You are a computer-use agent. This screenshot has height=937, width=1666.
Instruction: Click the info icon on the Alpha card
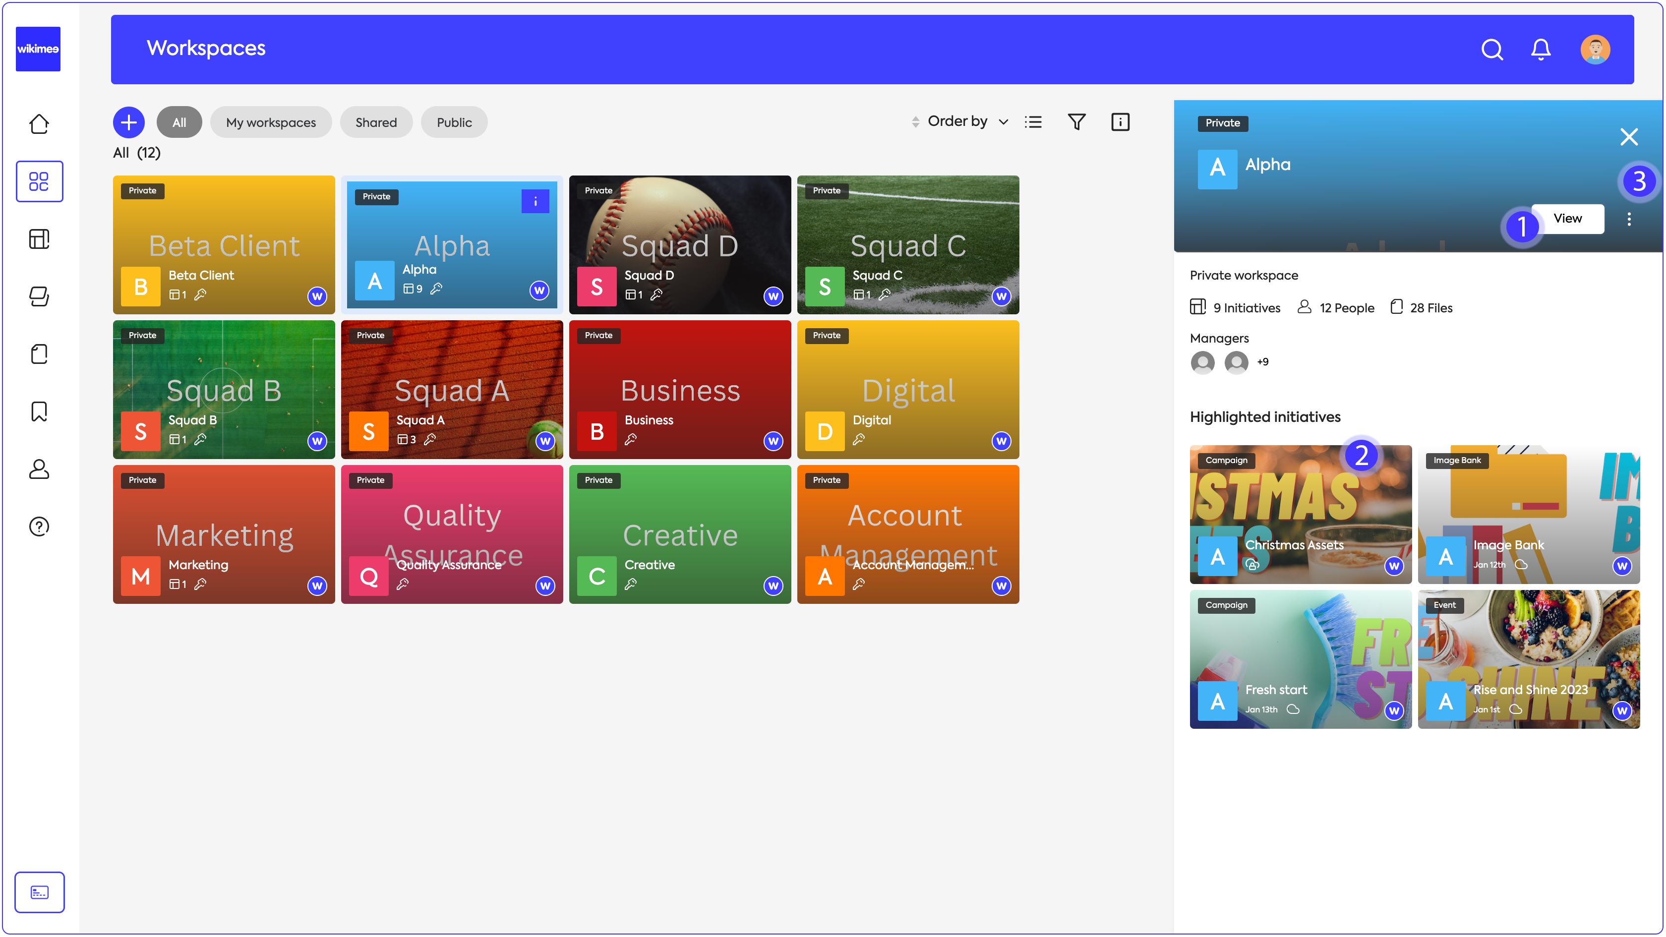tap(535, 201)
